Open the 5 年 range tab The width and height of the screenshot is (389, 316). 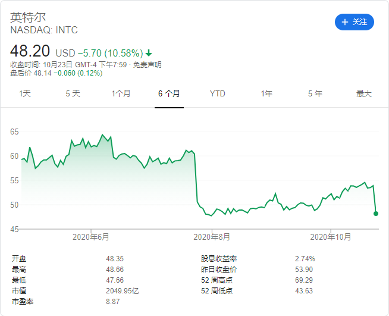pos(315,93)
